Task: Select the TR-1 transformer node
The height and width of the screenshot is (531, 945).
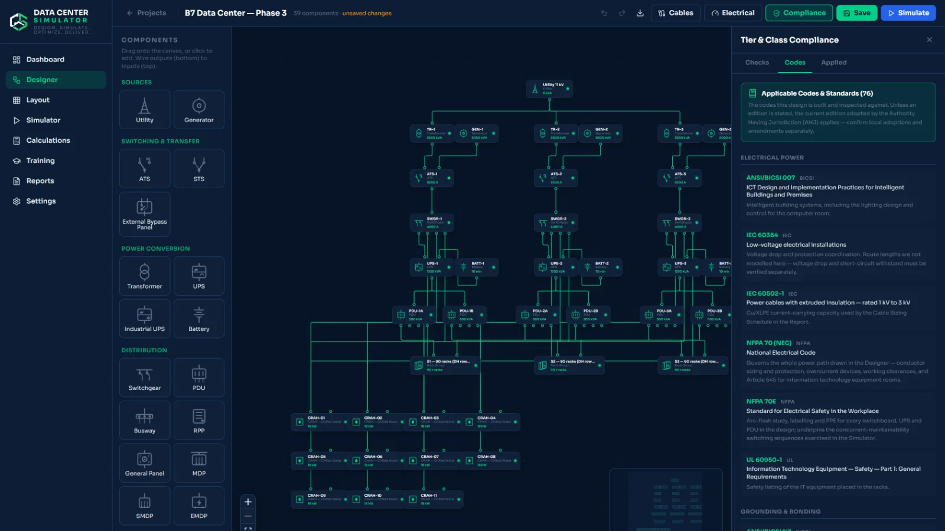Action: click(x=432, y=133)
